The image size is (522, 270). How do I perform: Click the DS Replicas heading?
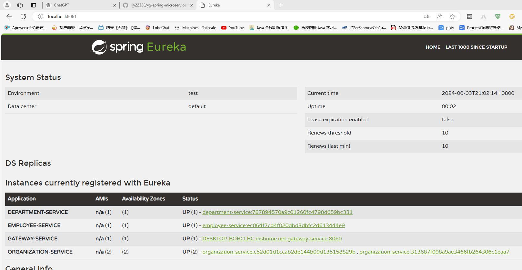(x=28, y=163)
